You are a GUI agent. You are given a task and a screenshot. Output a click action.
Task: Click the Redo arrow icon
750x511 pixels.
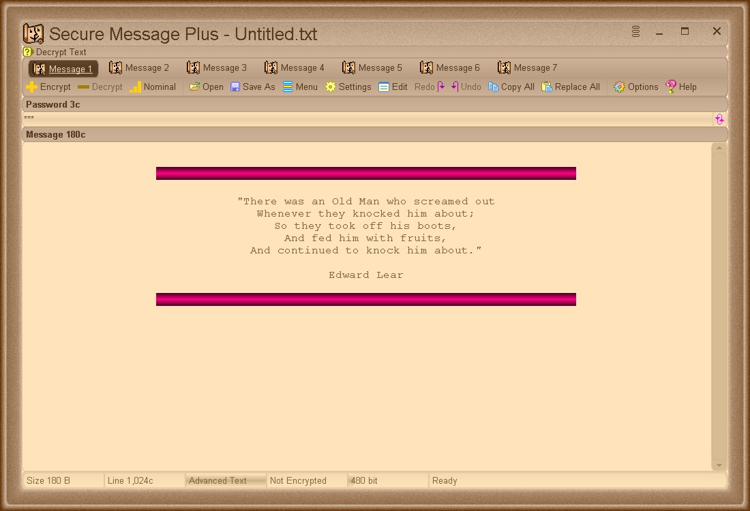pyautogui.click(x=441, y=87)
